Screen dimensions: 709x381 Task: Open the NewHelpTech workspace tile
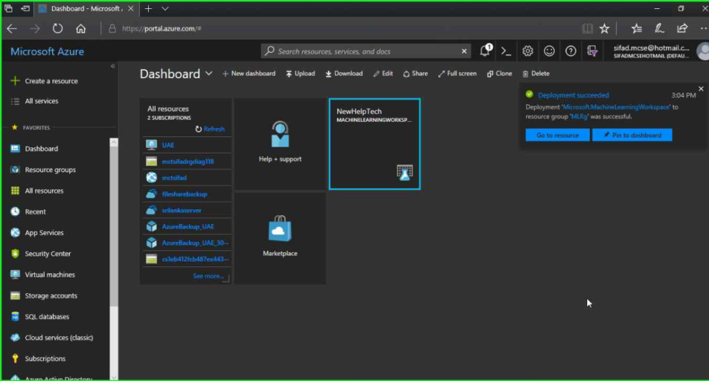[375, 144]
